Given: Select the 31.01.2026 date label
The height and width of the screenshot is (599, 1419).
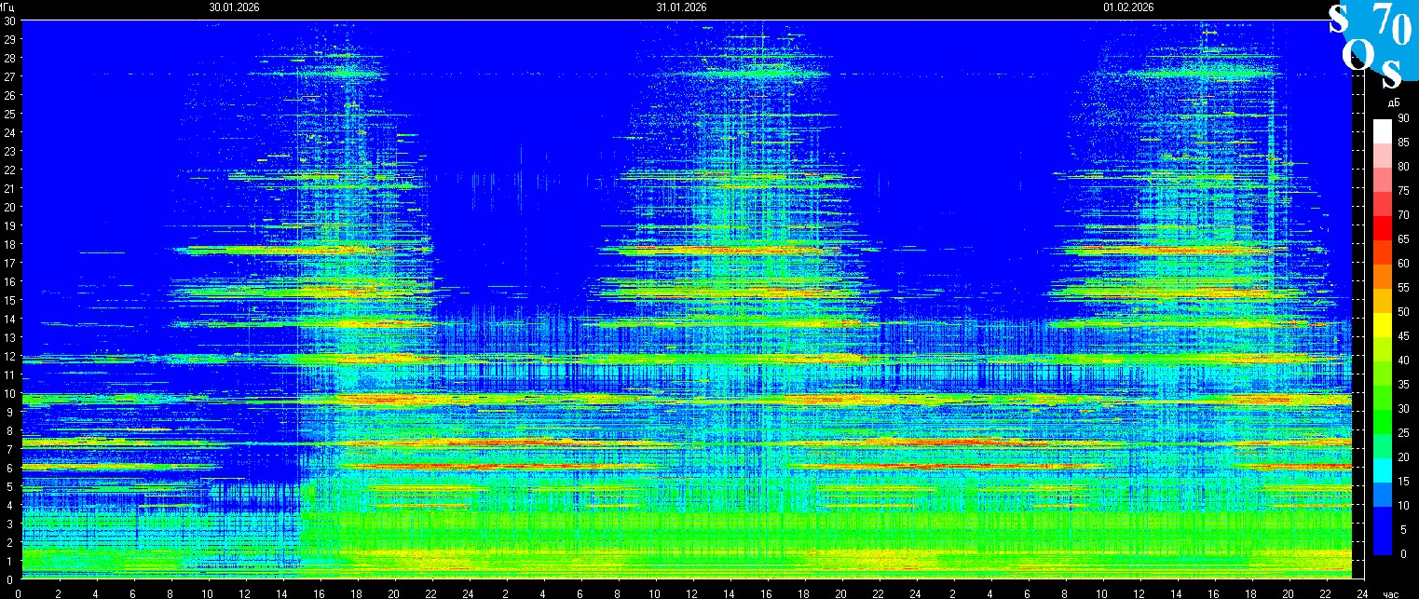Looking at the screenshot, I should pos(681,7).
